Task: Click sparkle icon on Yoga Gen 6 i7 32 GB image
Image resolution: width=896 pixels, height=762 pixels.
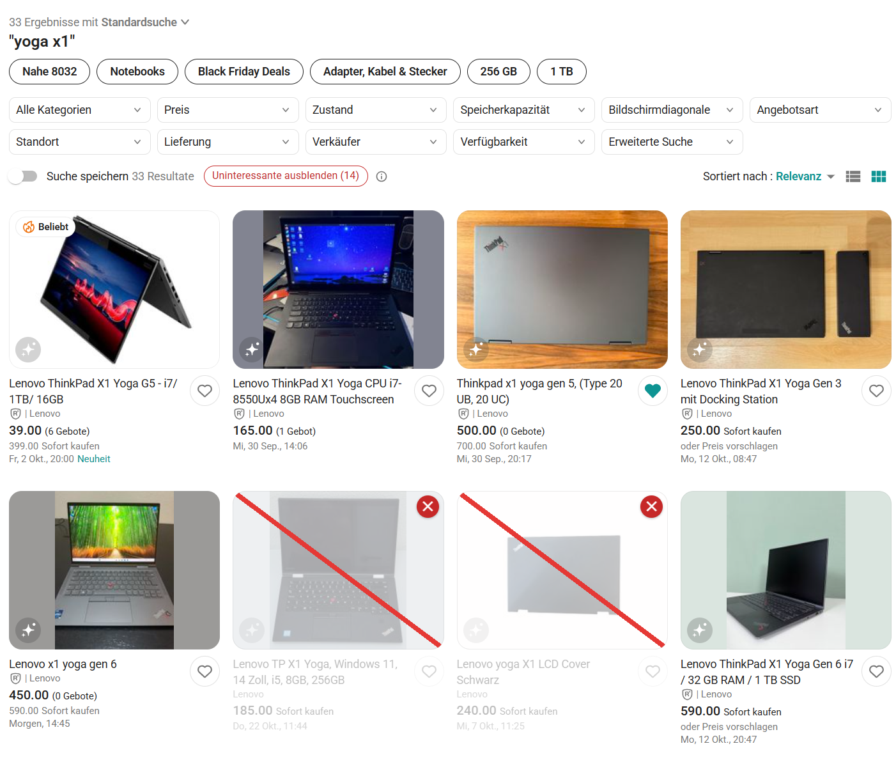Action: (700, 630)
